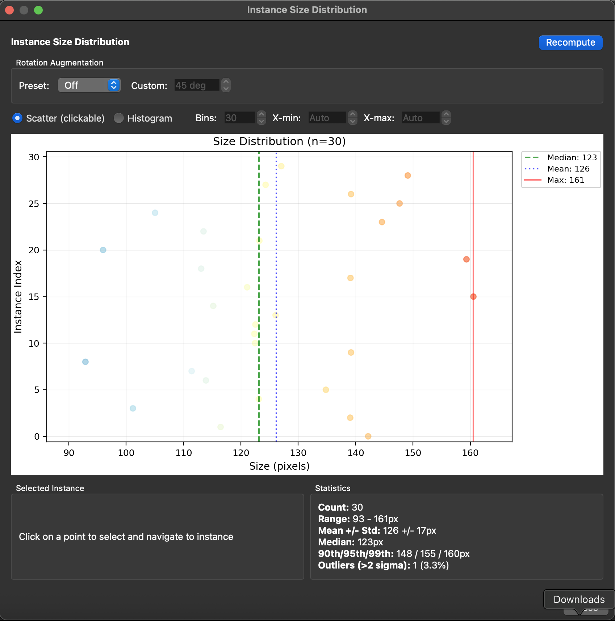Click the X-max Auto input field

coord(421,118)
